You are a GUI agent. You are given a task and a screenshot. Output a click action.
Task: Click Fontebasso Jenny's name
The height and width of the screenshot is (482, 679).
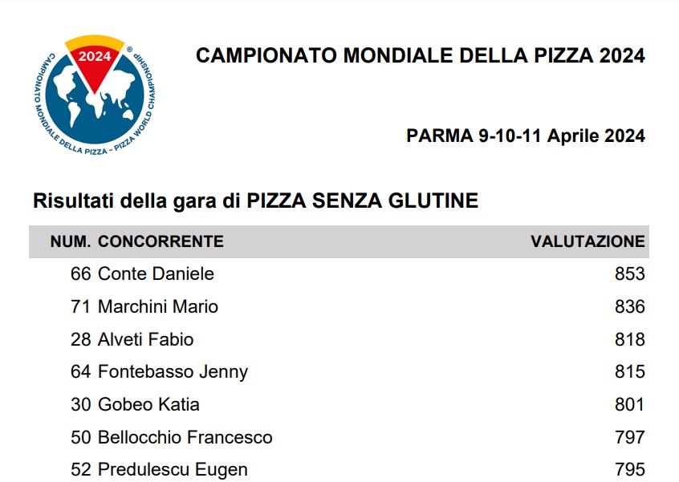click(x=173, y=372)
